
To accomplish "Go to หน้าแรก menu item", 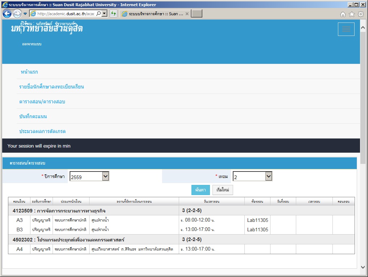I will click(x=29, y=72).
